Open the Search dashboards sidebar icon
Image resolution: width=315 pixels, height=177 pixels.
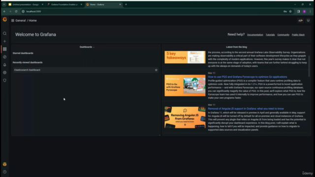[x=4, y=33]
